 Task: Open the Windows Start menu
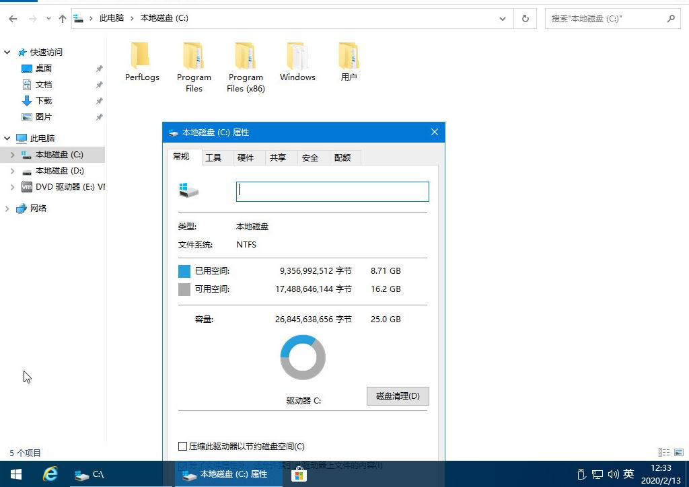pos(16,474)
